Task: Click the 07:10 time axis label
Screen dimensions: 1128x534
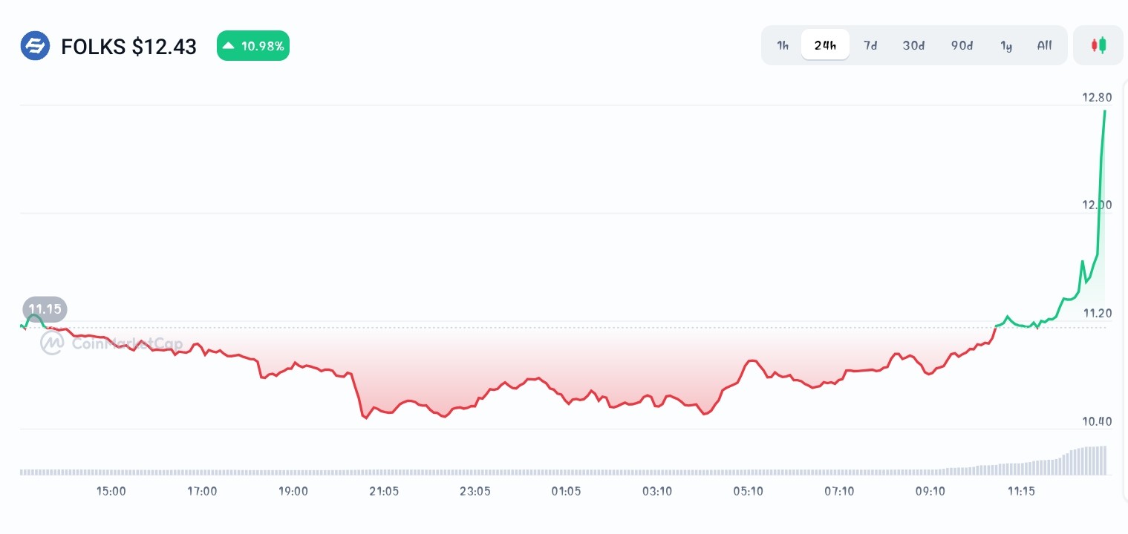Action: tap(839, 491)
